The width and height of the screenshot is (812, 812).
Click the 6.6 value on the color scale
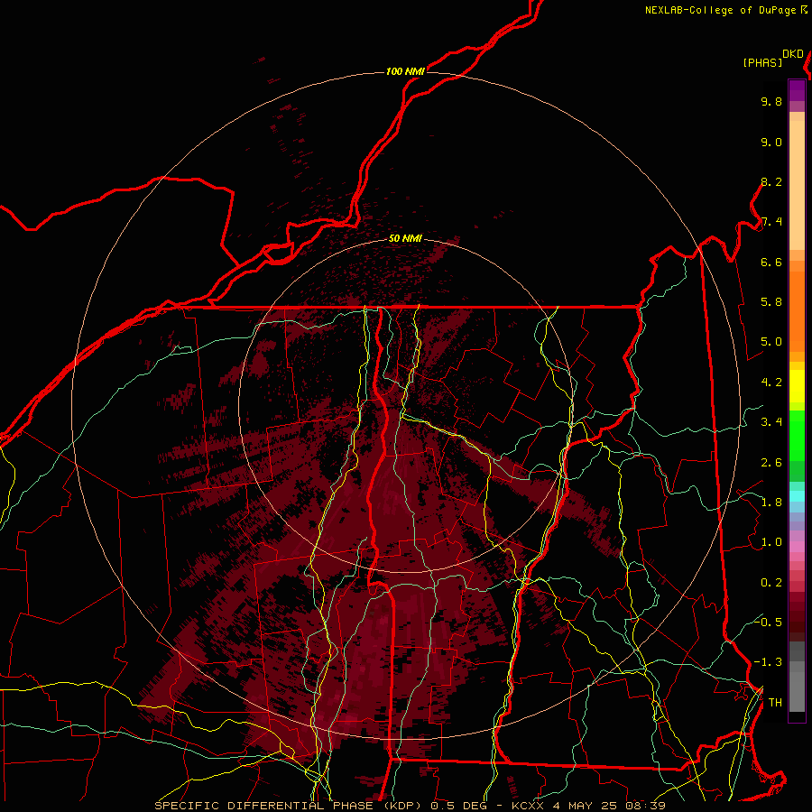point(771,262)
